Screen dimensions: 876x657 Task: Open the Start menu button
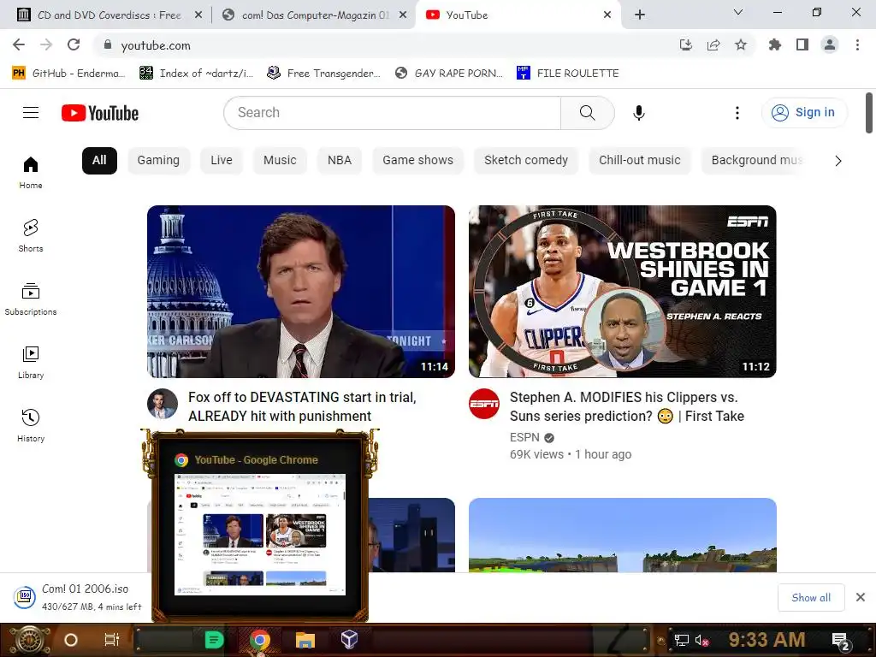pos(28,640)
